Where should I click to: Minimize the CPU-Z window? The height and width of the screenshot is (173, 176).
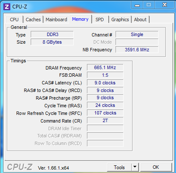click(x=137, y=5)
